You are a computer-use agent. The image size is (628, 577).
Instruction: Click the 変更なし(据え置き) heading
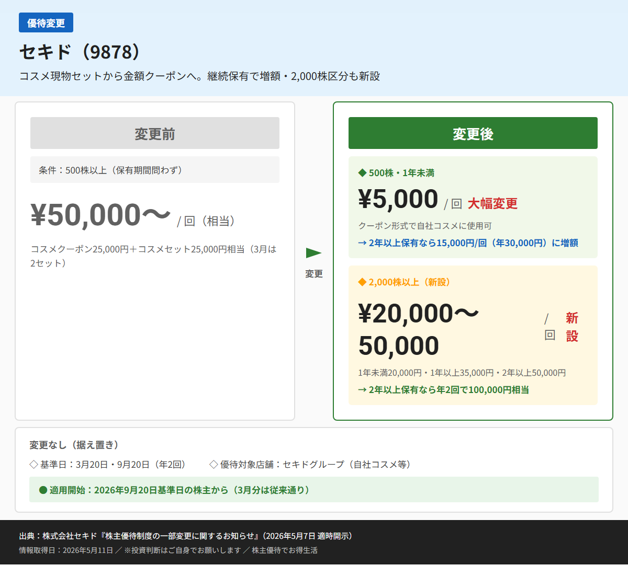coord(74,445)
